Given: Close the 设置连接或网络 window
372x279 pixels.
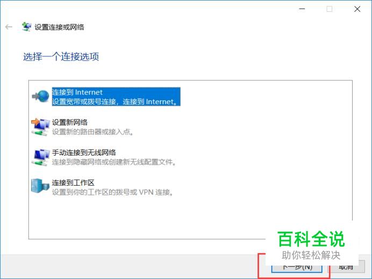Looking at the screenshot, I should (x=357, y=9).
